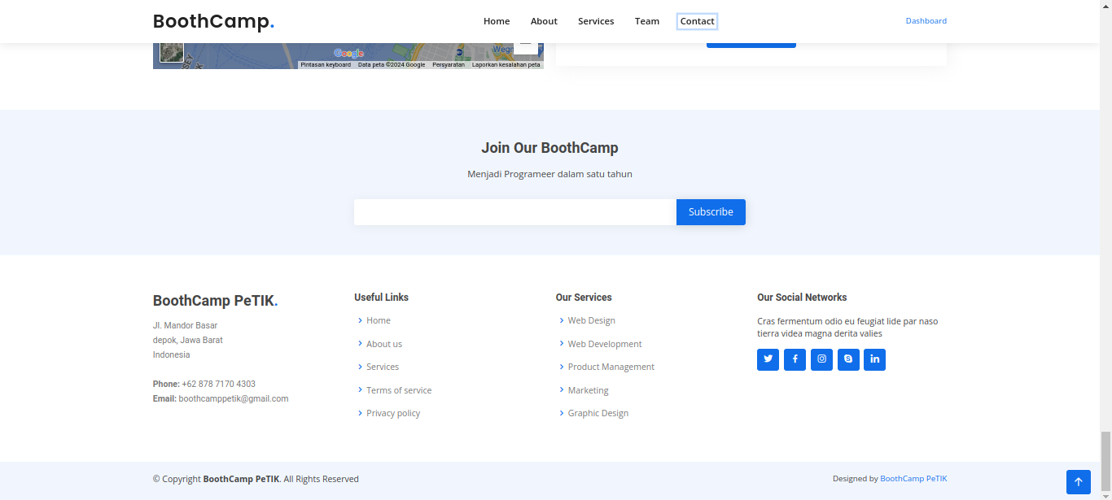This screenshot has width=1112, height=500.
Task: Open the Dashboard link
Action: (926, 21)
